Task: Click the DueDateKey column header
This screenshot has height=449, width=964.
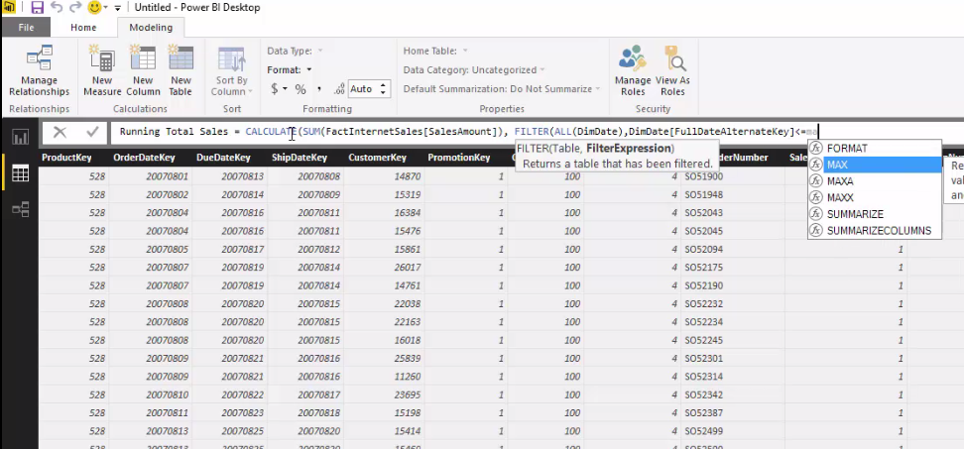Action: point(223,158)
